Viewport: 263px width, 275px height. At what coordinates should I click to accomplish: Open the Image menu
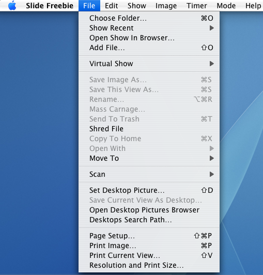(x=166, y=6)
